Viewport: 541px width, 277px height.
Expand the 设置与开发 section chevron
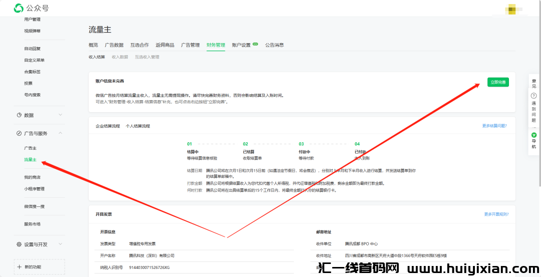[x=60, y=244]
